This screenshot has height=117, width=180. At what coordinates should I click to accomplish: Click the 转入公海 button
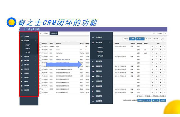pos(156,39)
